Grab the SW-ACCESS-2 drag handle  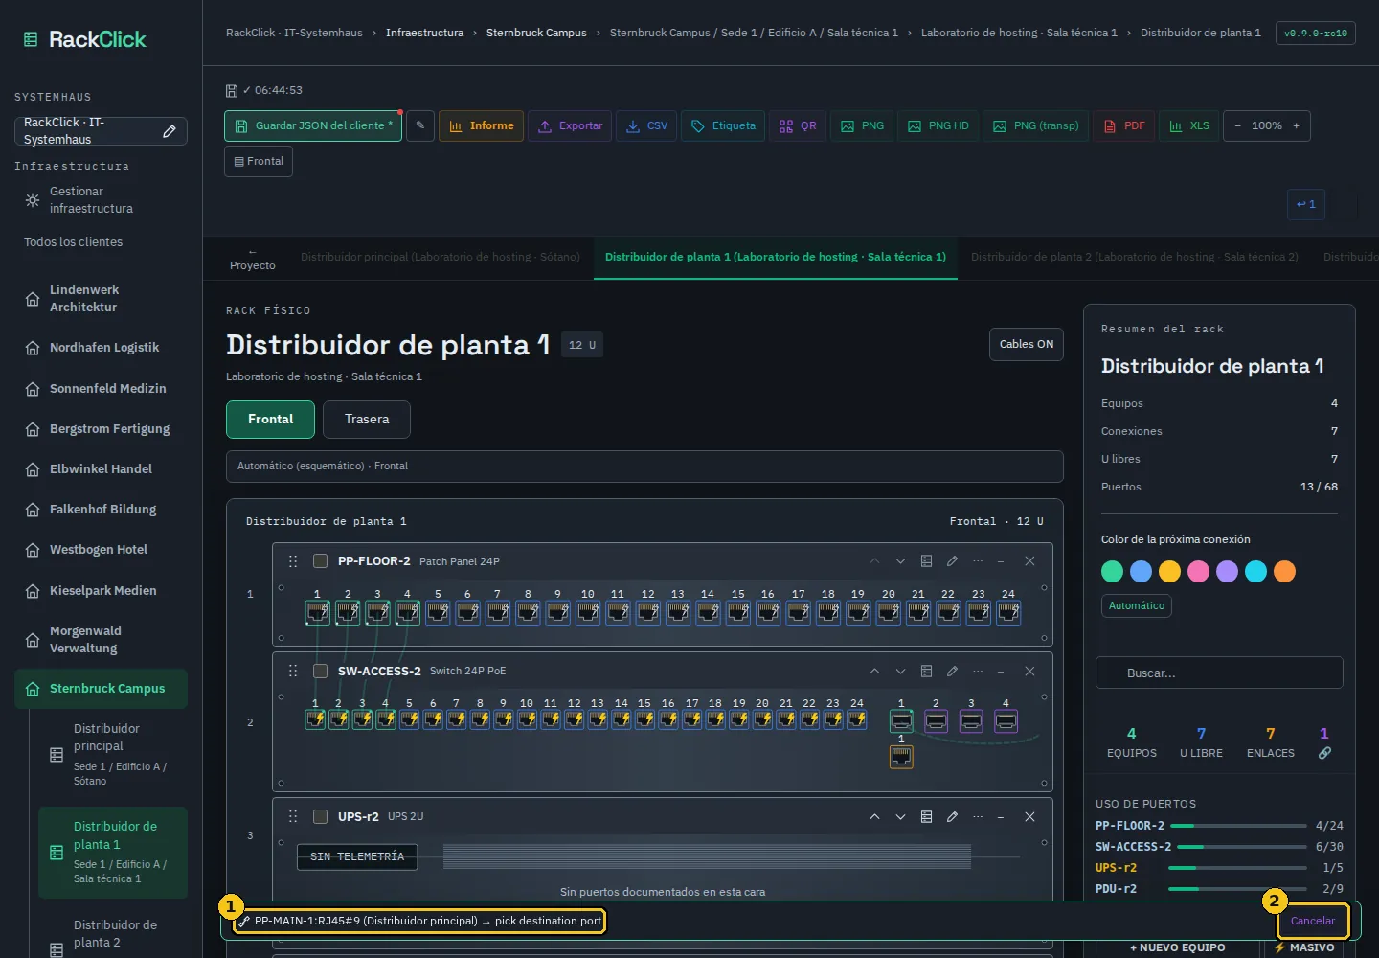coord(293,672)
